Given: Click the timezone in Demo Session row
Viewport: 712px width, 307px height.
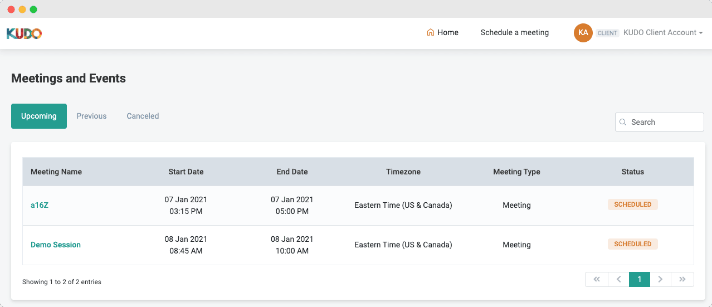Looking at the screenshot, I should coord(403,245).
